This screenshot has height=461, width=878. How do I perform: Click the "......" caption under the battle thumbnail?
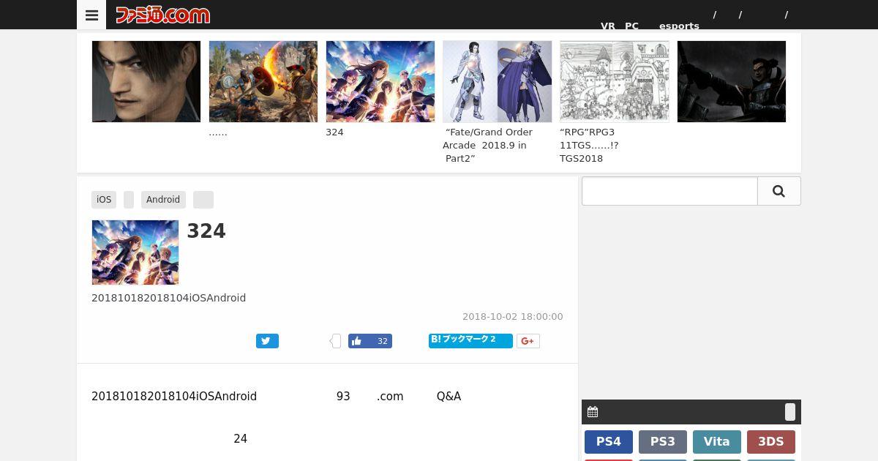coord(218,132)
